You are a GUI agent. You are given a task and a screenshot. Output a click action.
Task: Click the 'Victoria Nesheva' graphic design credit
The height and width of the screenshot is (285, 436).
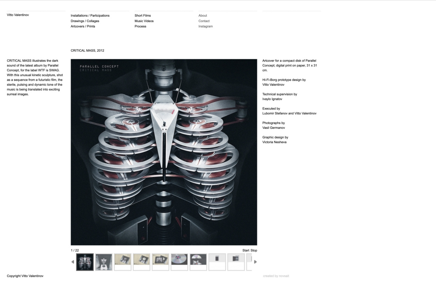274,142
